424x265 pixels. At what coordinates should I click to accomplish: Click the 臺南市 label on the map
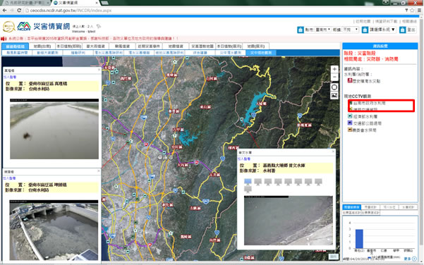pyautogui.click(x=165, y=157)
